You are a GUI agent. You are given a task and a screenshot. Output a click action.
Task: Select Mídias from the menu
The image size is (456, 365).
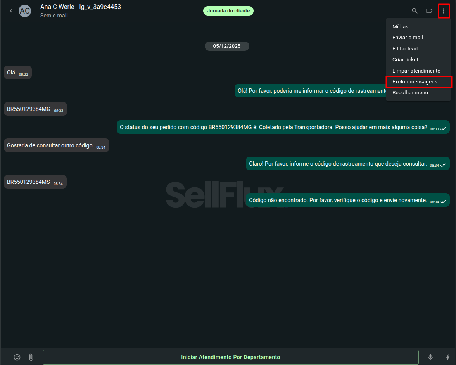(x=400, y=27)
